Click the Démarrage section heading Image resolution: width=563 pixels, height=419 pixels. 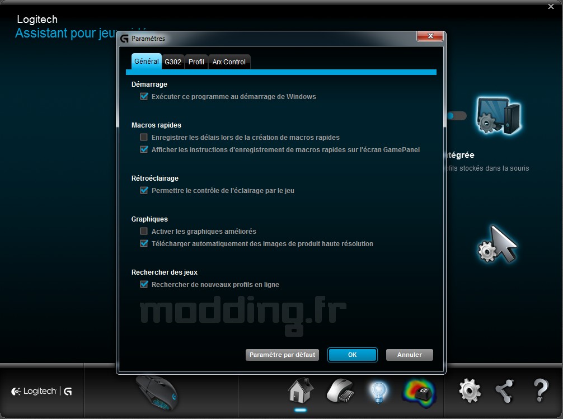(149, 84)
